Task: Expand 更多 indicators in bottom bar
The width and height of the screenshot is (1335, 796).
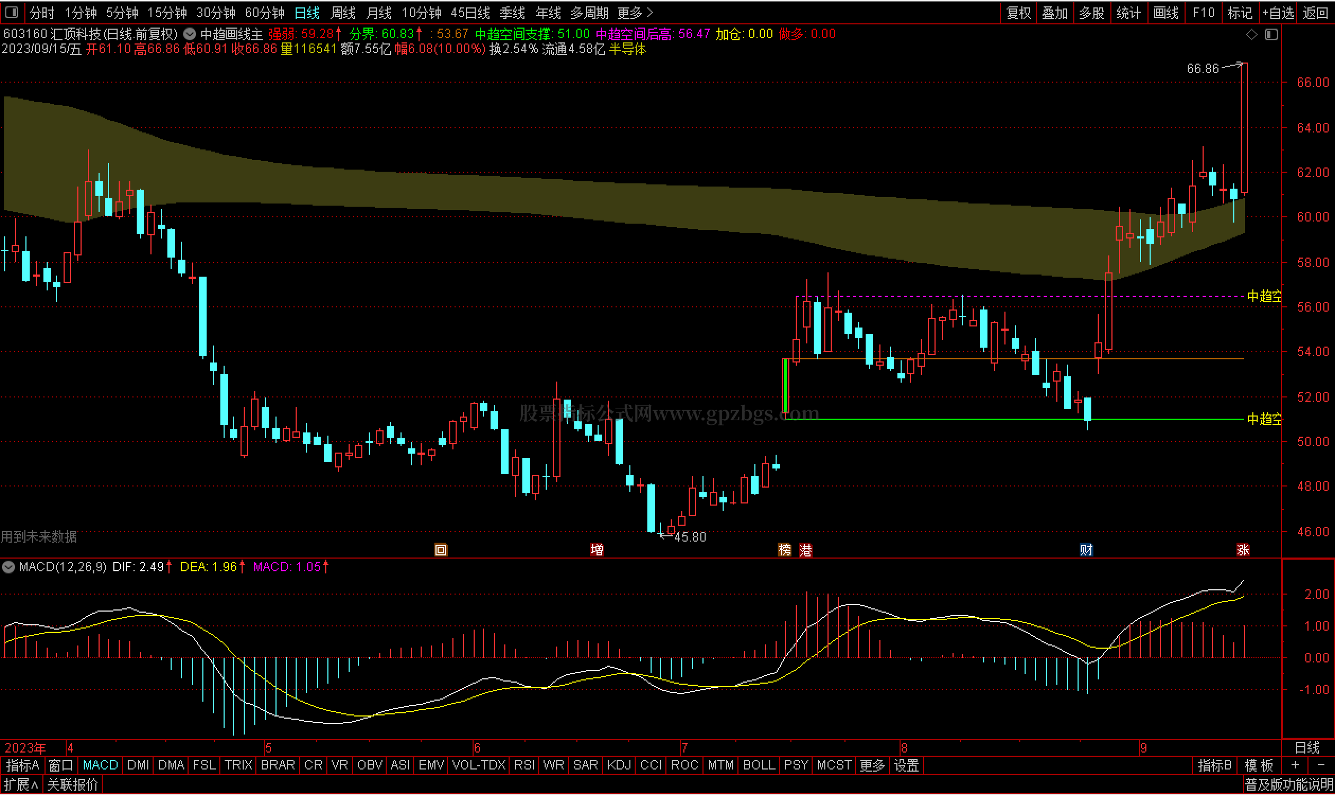Action: point(873,766)
